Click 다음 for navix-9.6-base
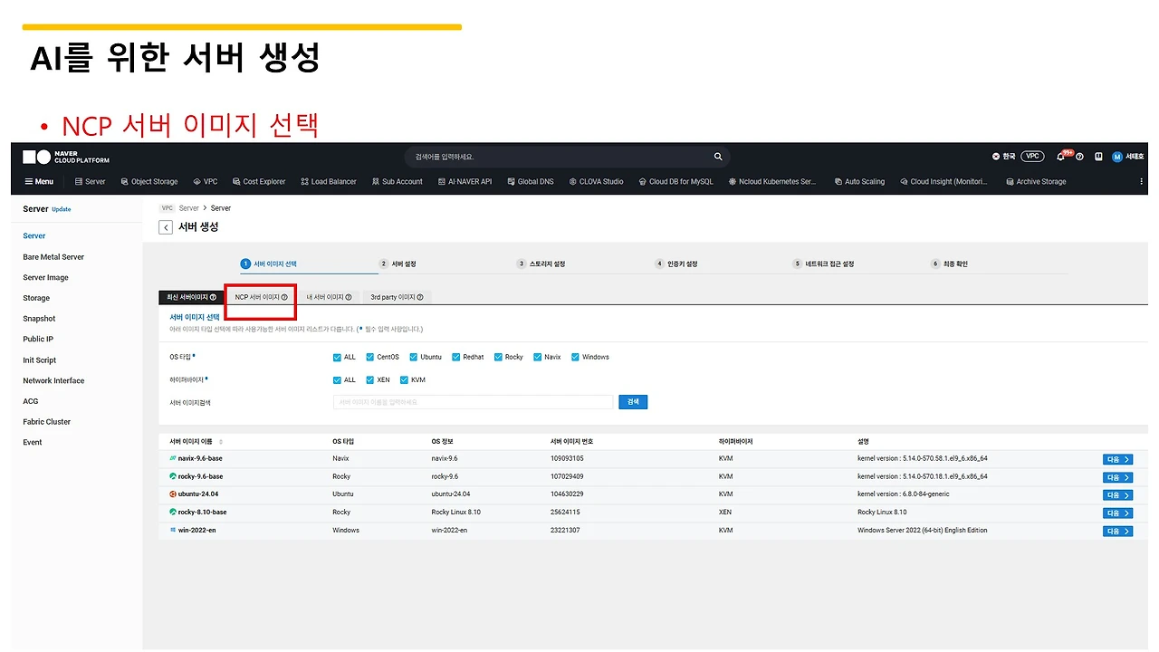The image size is (1159, 652). [x=1117, y=459]
